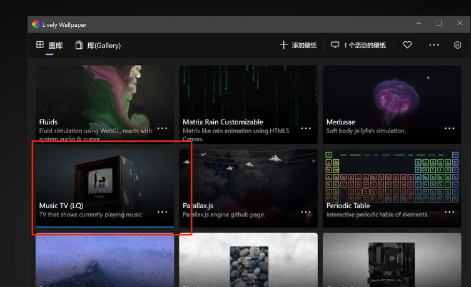The image size is (471, 287).
Task: Switch to the 库(Gallery) tab
Action: (x=98, y=45)
